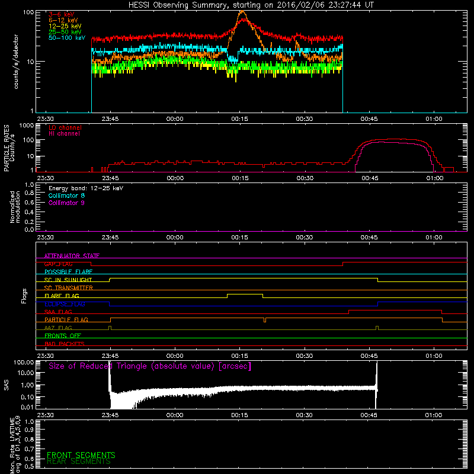
Task: Select the HI channel legend label
Action: (64, 134)
